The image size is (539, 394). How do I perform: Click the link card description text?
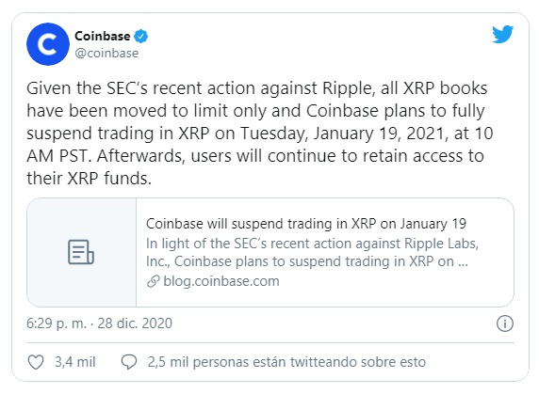pyautogui.click(x=312, y=252)
